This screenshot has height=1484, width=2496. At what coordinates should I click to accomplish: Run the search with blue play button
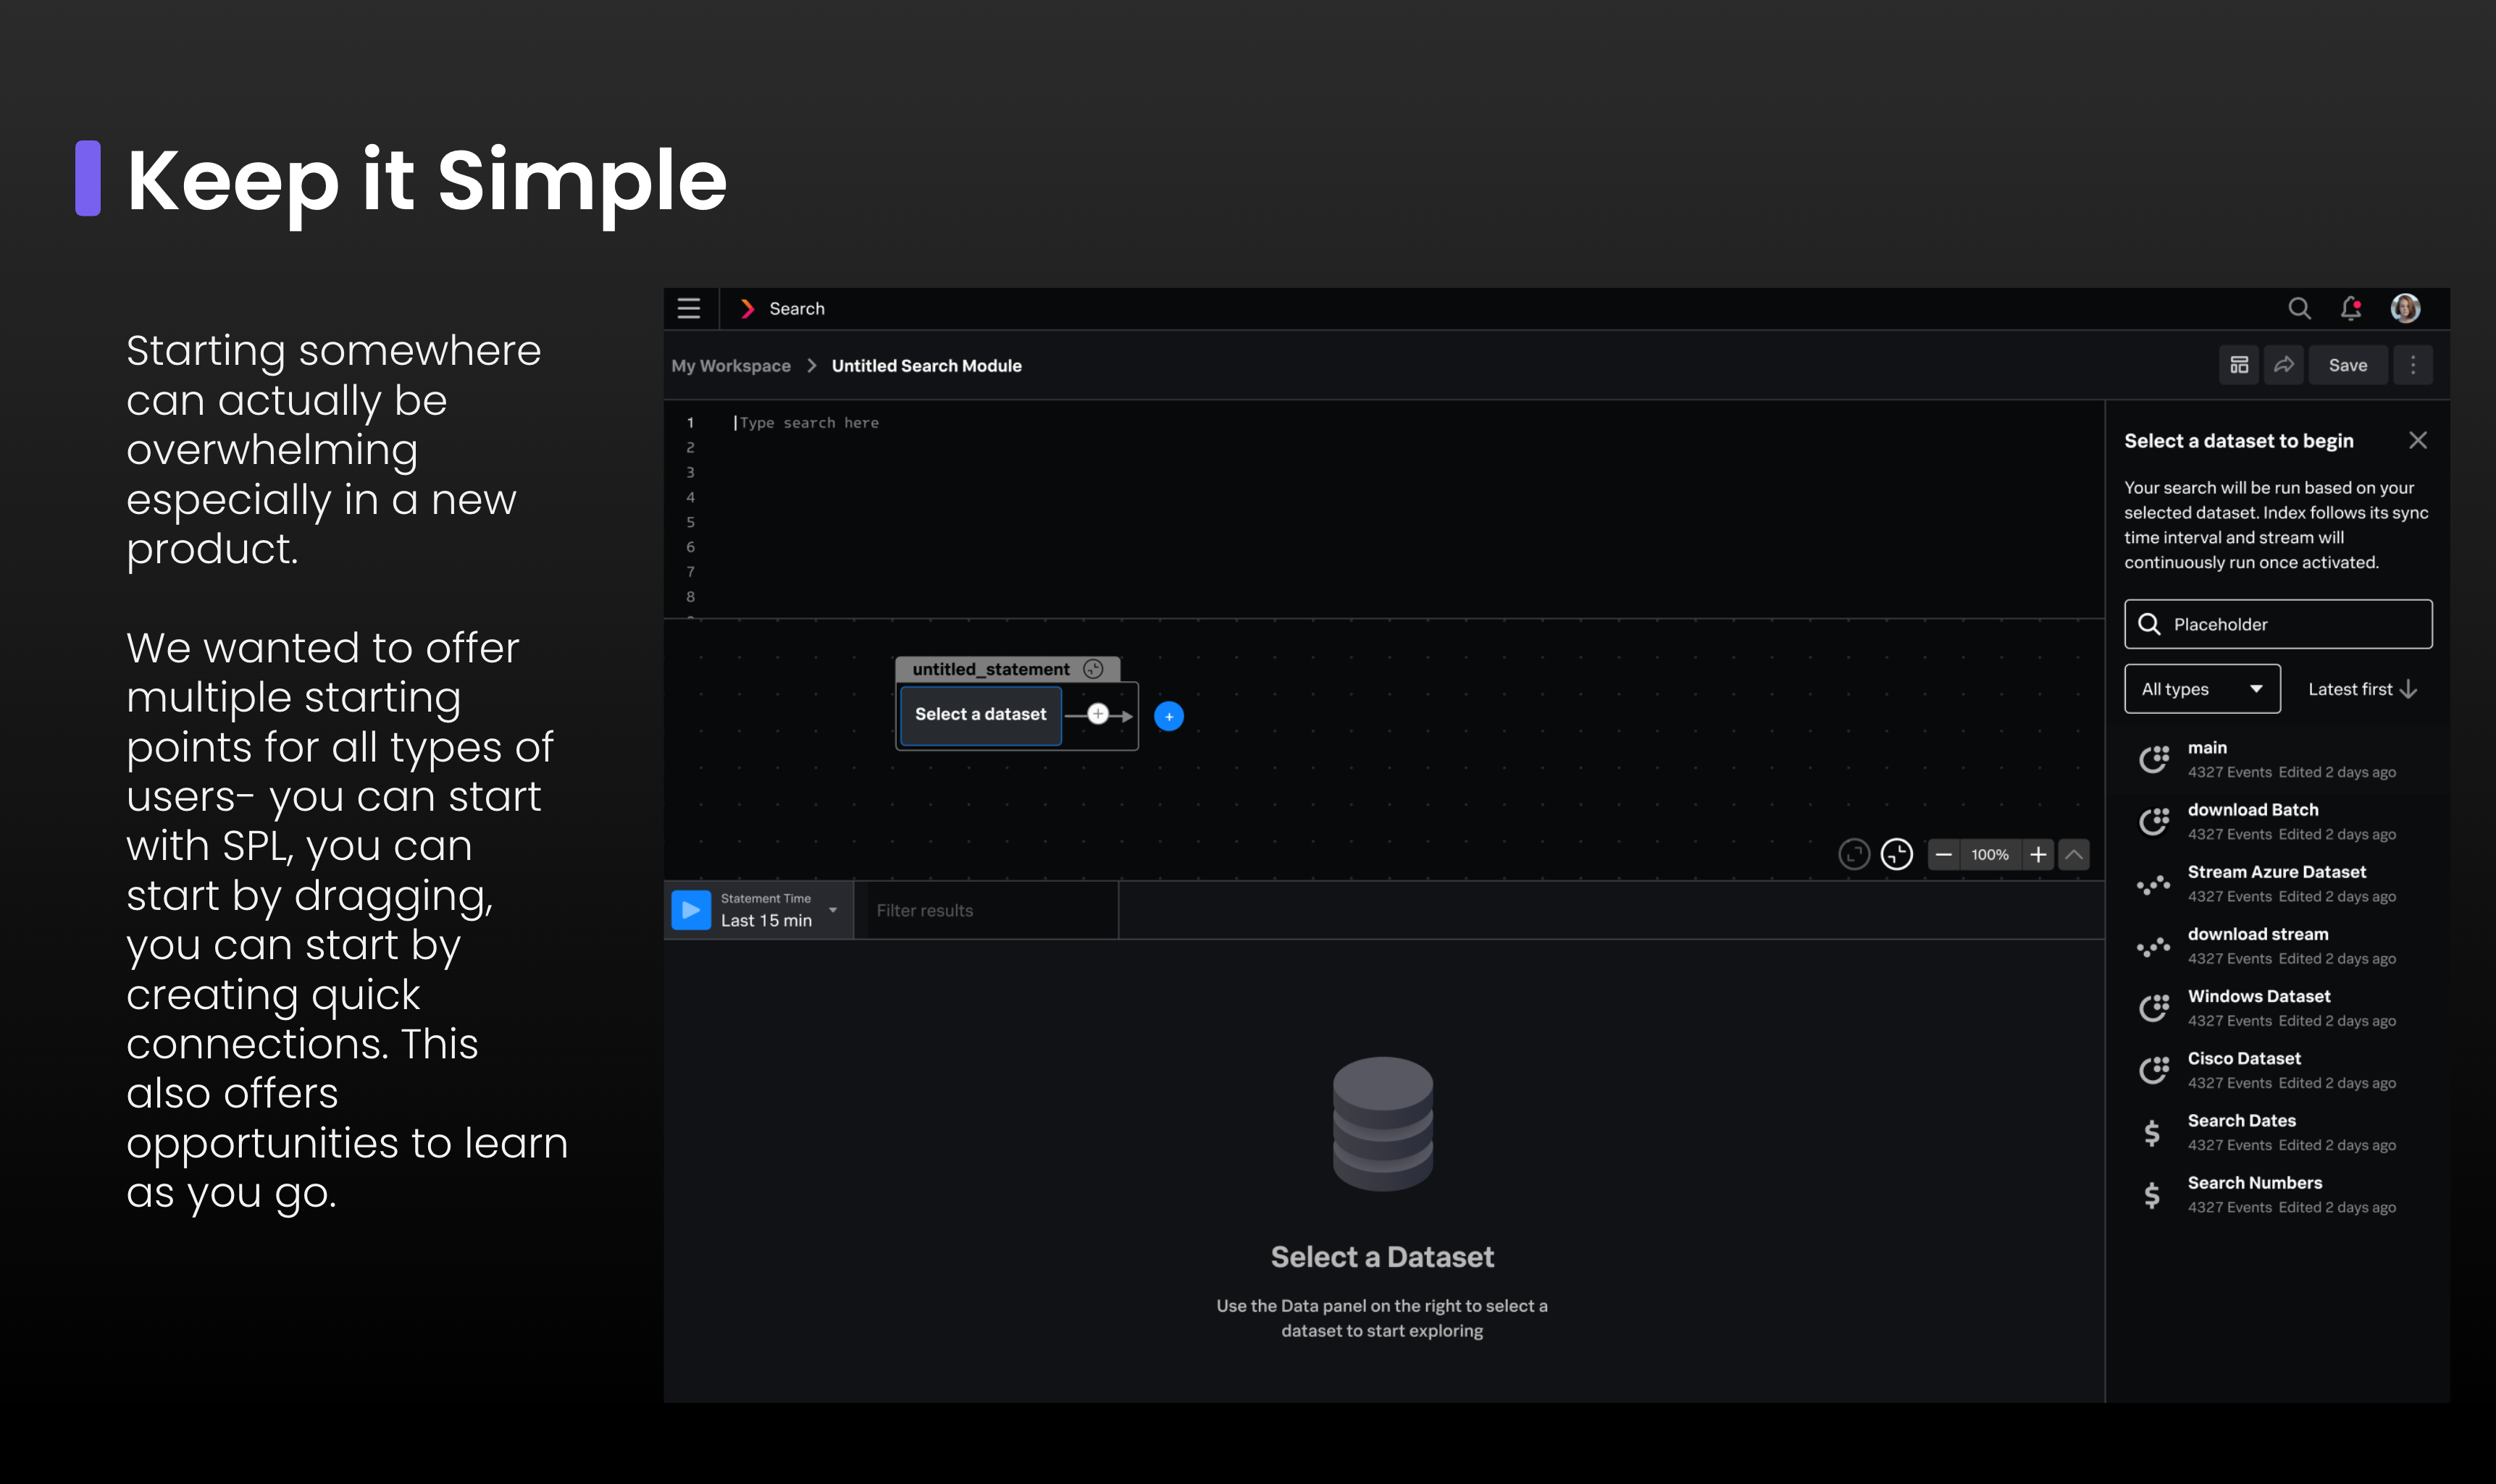(x=690, y=910)
